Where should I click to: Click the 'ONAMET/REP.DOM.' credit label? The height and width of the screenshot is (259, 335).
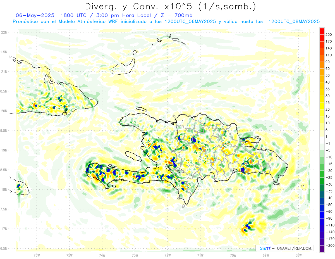[295, 248]
